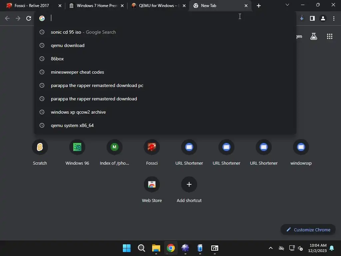
Task: Click the cloud tray icon
Action: click(x=281, y=248)
